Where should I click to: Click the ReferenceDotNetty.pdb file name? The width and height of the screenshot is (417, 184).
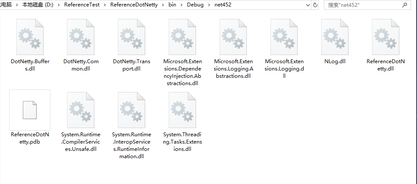[30, 138]
